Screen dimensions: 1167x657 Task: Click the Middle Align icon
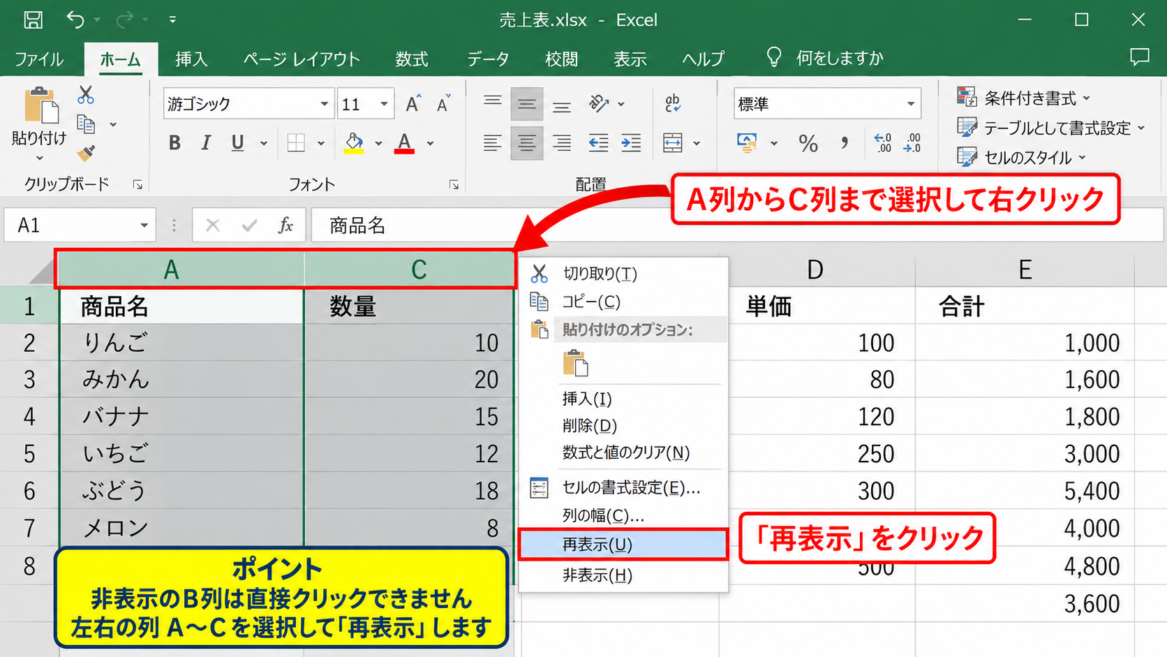pos(527,104)
